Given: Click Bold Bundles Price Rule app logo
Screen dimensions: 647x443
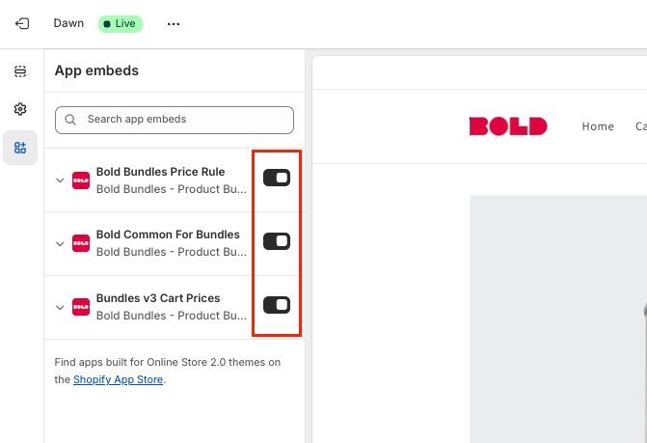Looking at the screenshot, I should click(81, 180).
